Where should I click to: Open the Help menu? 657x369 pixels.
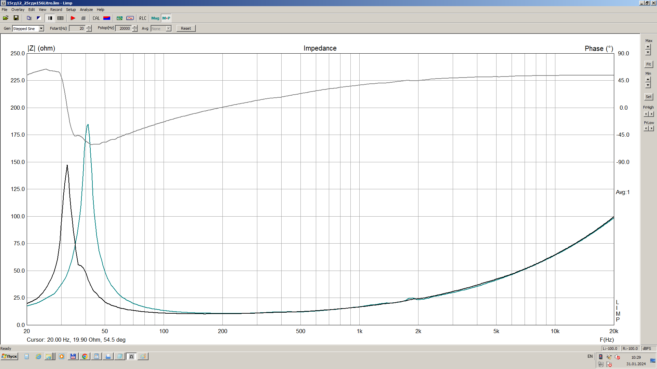100,10
